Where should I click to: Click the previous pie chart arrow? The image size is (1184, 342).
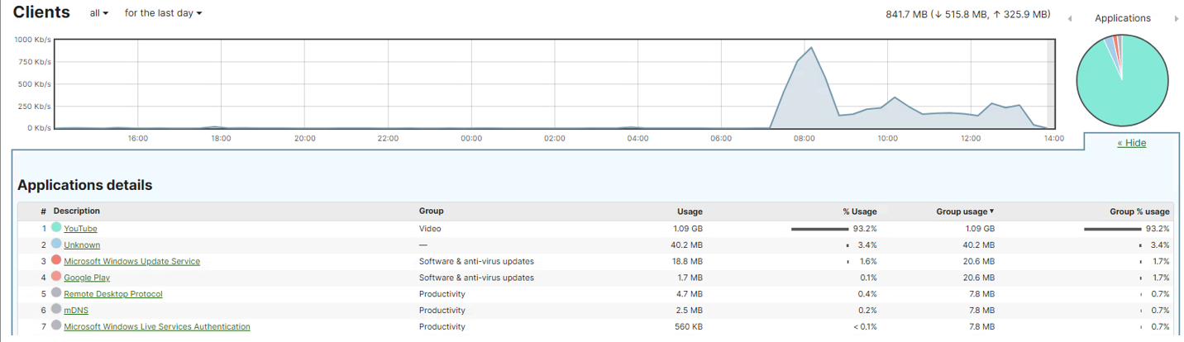coord(1070,18)
